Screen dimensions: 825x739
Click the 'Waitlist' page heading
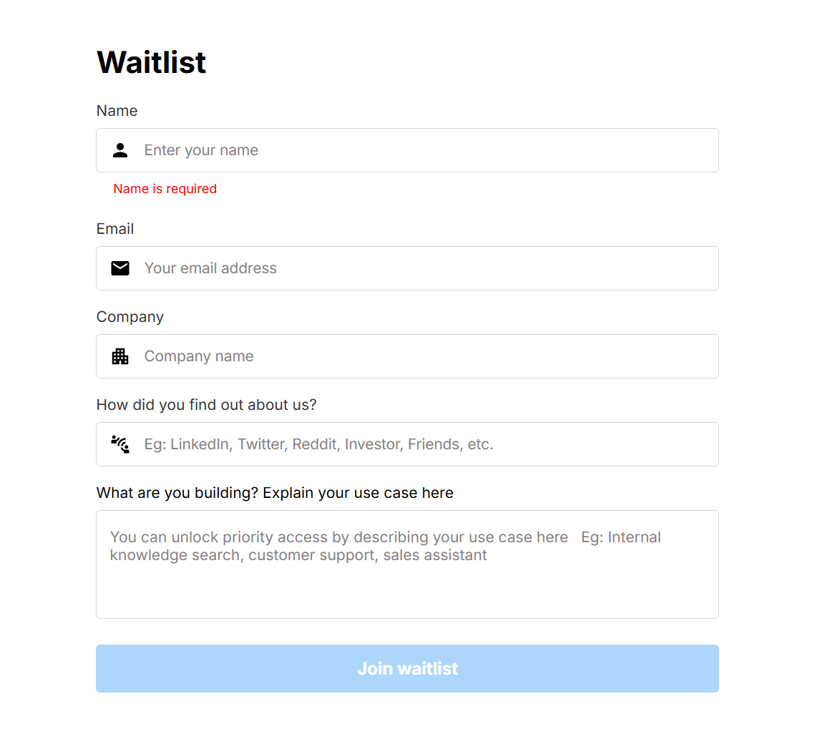152,62
